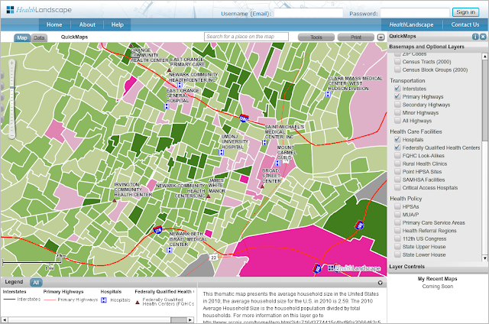Screen dimensions: 489x324
Task: Click the Print button
Action: [356, 37]
